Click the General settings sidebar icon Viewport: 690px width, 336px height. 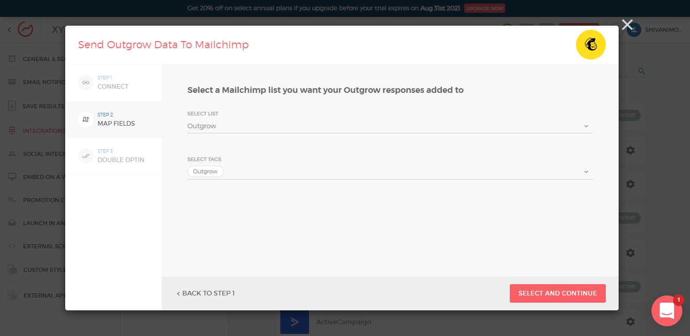coord(12,58)
